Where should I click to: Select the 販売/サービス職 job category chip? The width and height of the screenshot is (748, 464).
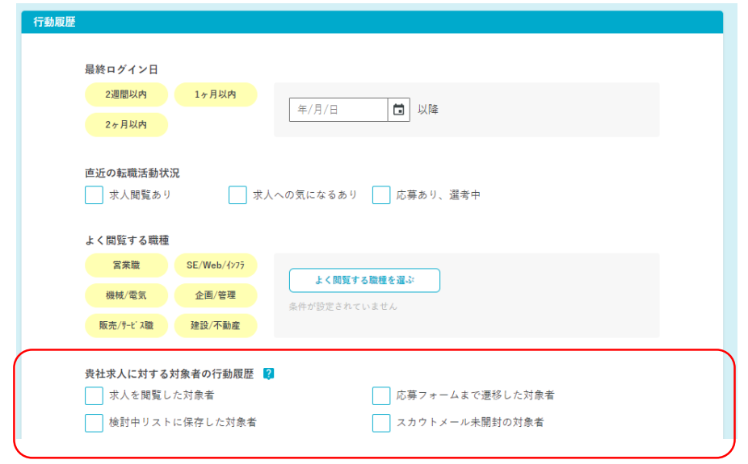(126, 325)
